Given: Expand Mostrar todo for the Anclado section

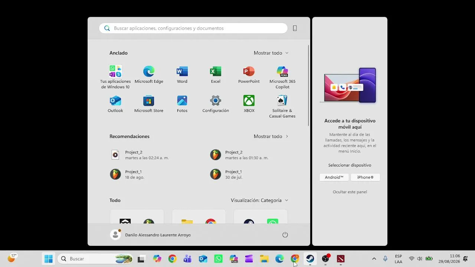Looking at the screenshot, I should 271,53.
